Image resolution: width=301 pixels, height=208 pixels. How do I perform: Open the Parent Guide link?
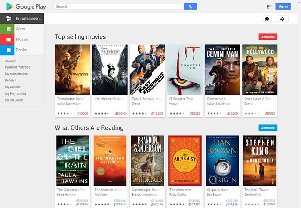pyautogui.click(x=14, y=100)
